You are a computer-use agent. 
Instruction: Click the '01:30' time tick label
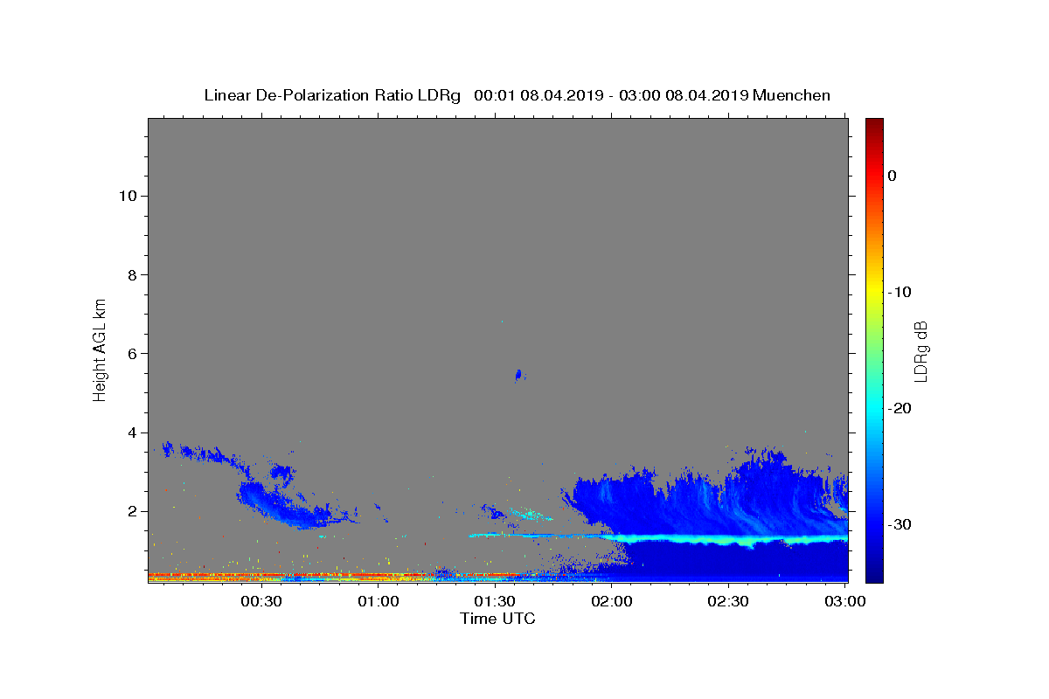(x=495, y=601)
